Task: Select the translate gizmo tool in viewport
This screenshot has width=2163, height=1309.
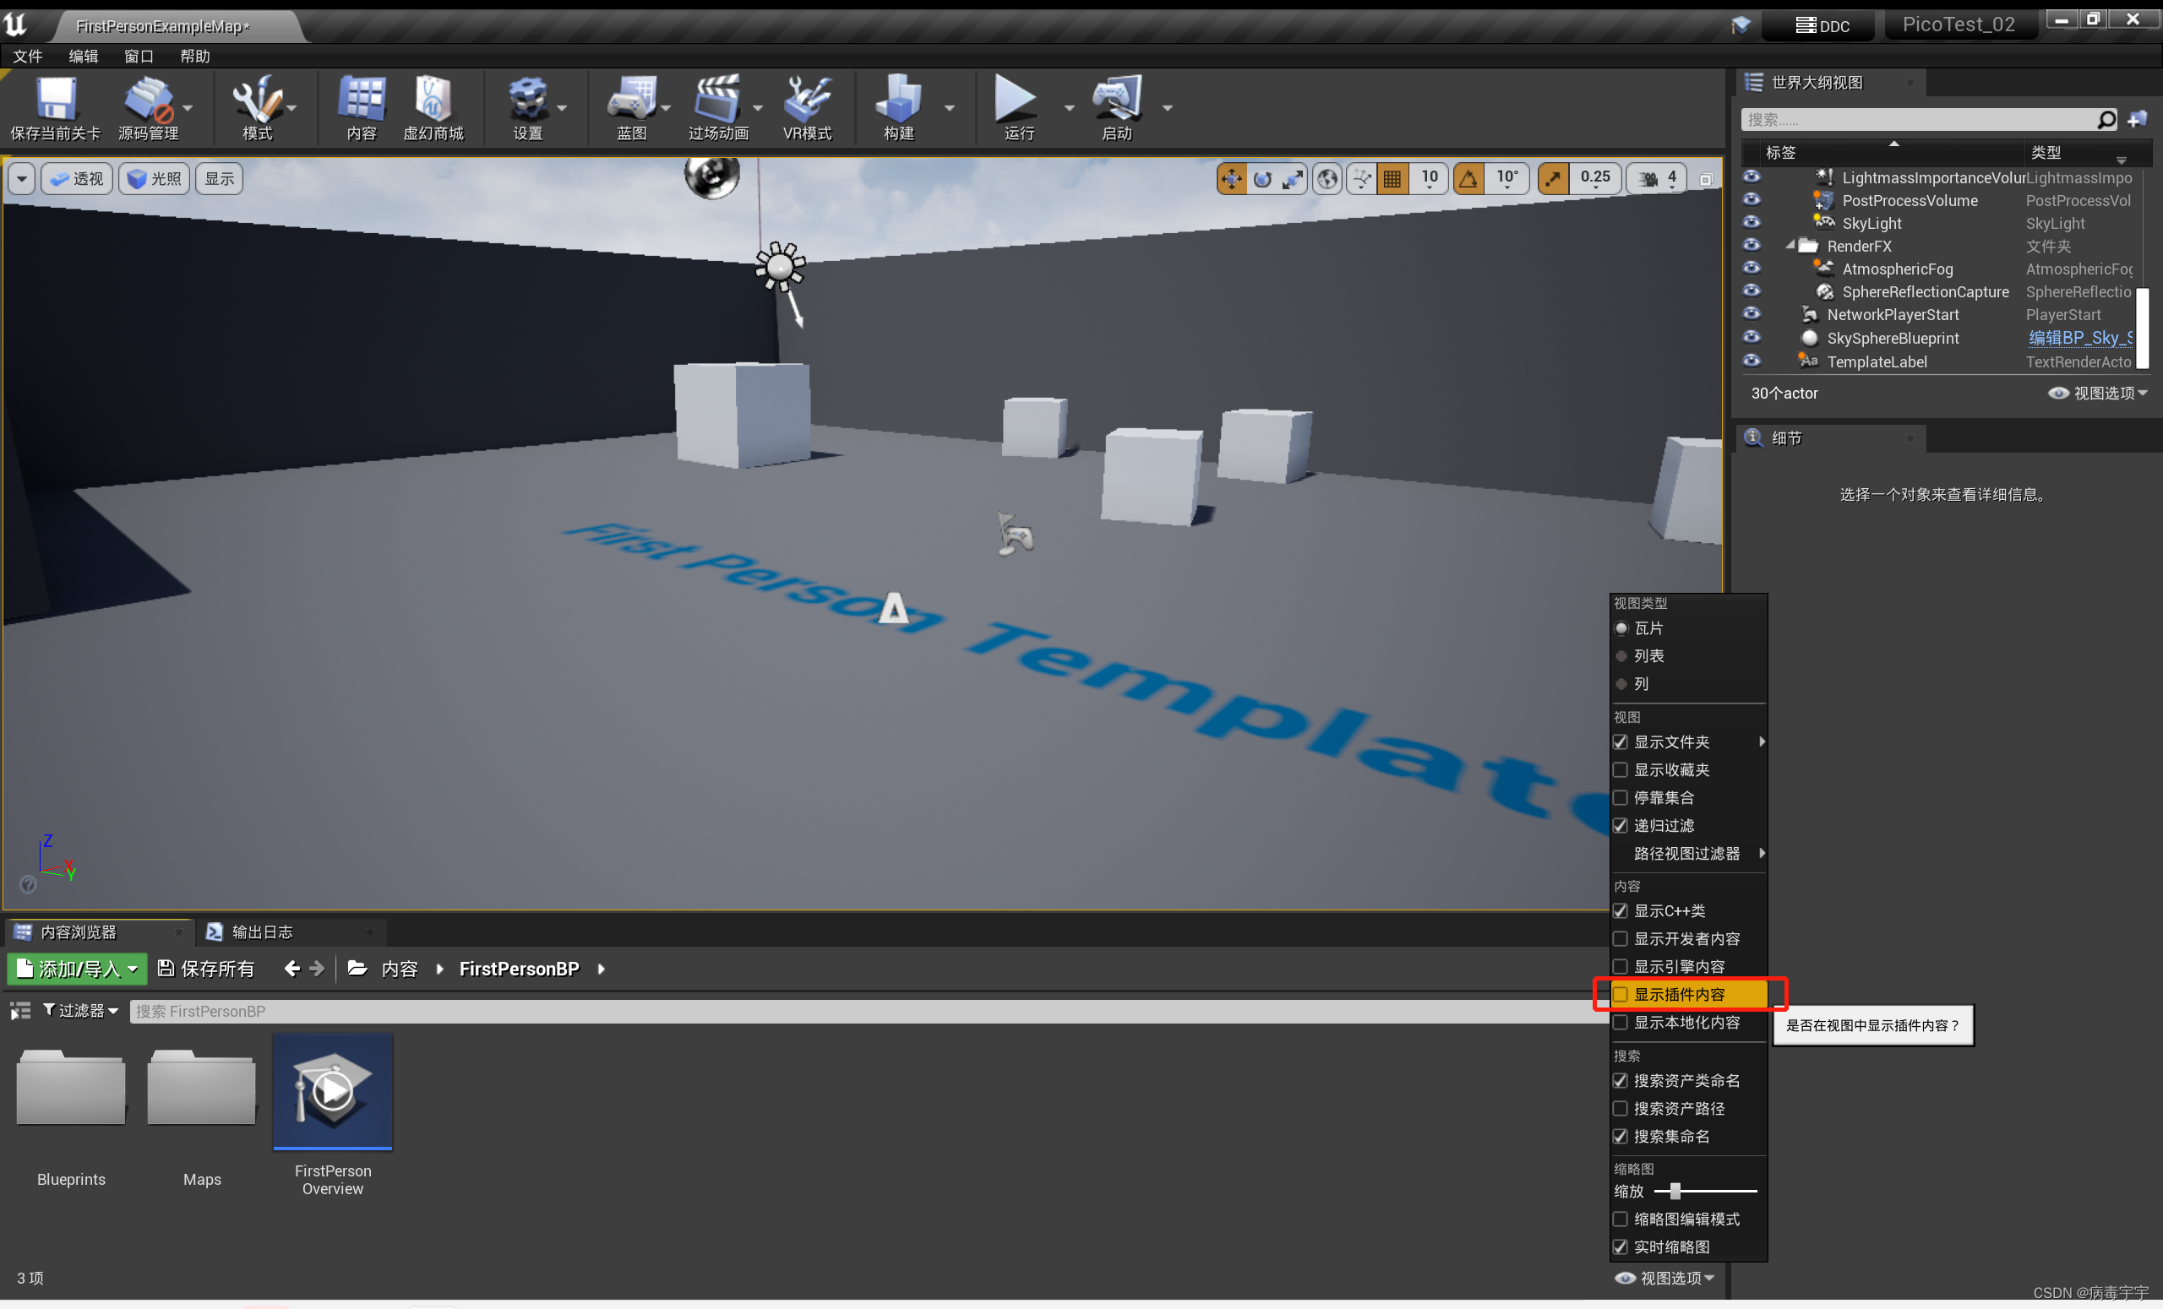Action: [1231, 179]
